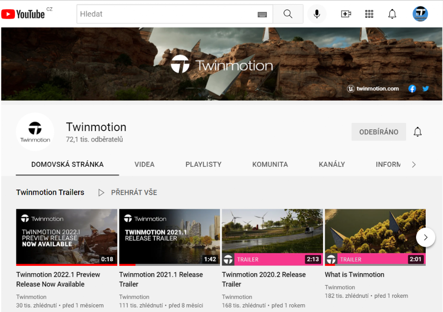
Task: Open twinmotion.com banner link
Action: pyautogui.click(x=373, y=89)
